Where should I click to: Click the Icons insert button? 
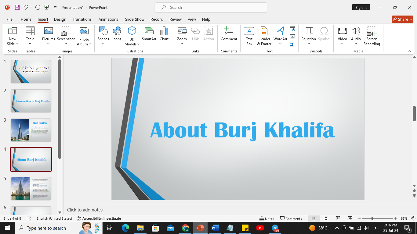pos(117,34)
